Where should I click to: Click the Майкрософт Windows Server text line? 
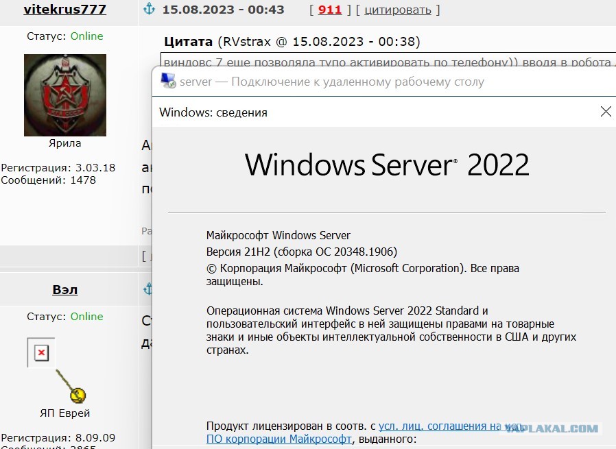click(x=278, y=235)
